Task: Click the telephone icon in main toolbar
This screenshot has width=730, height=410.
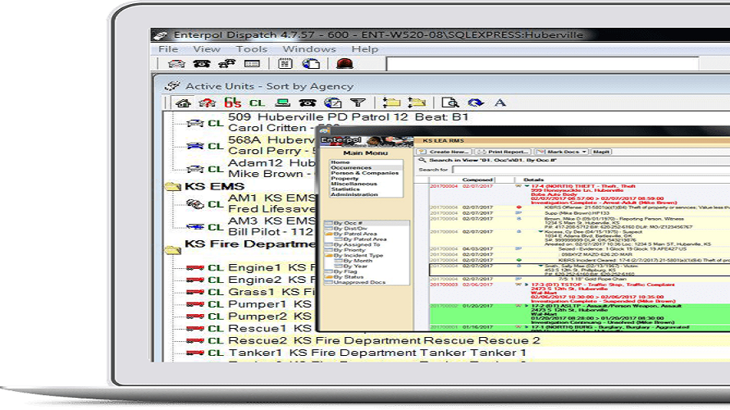Action: [202, 64]
